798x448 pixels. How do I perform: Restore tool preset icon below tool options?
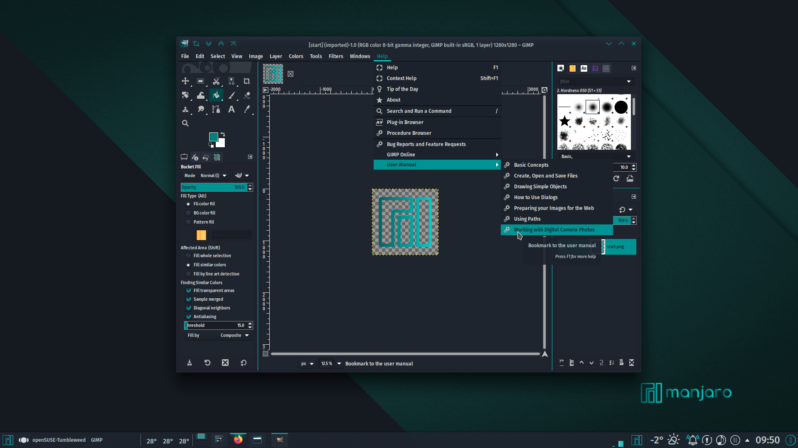(x=207, y=363)
